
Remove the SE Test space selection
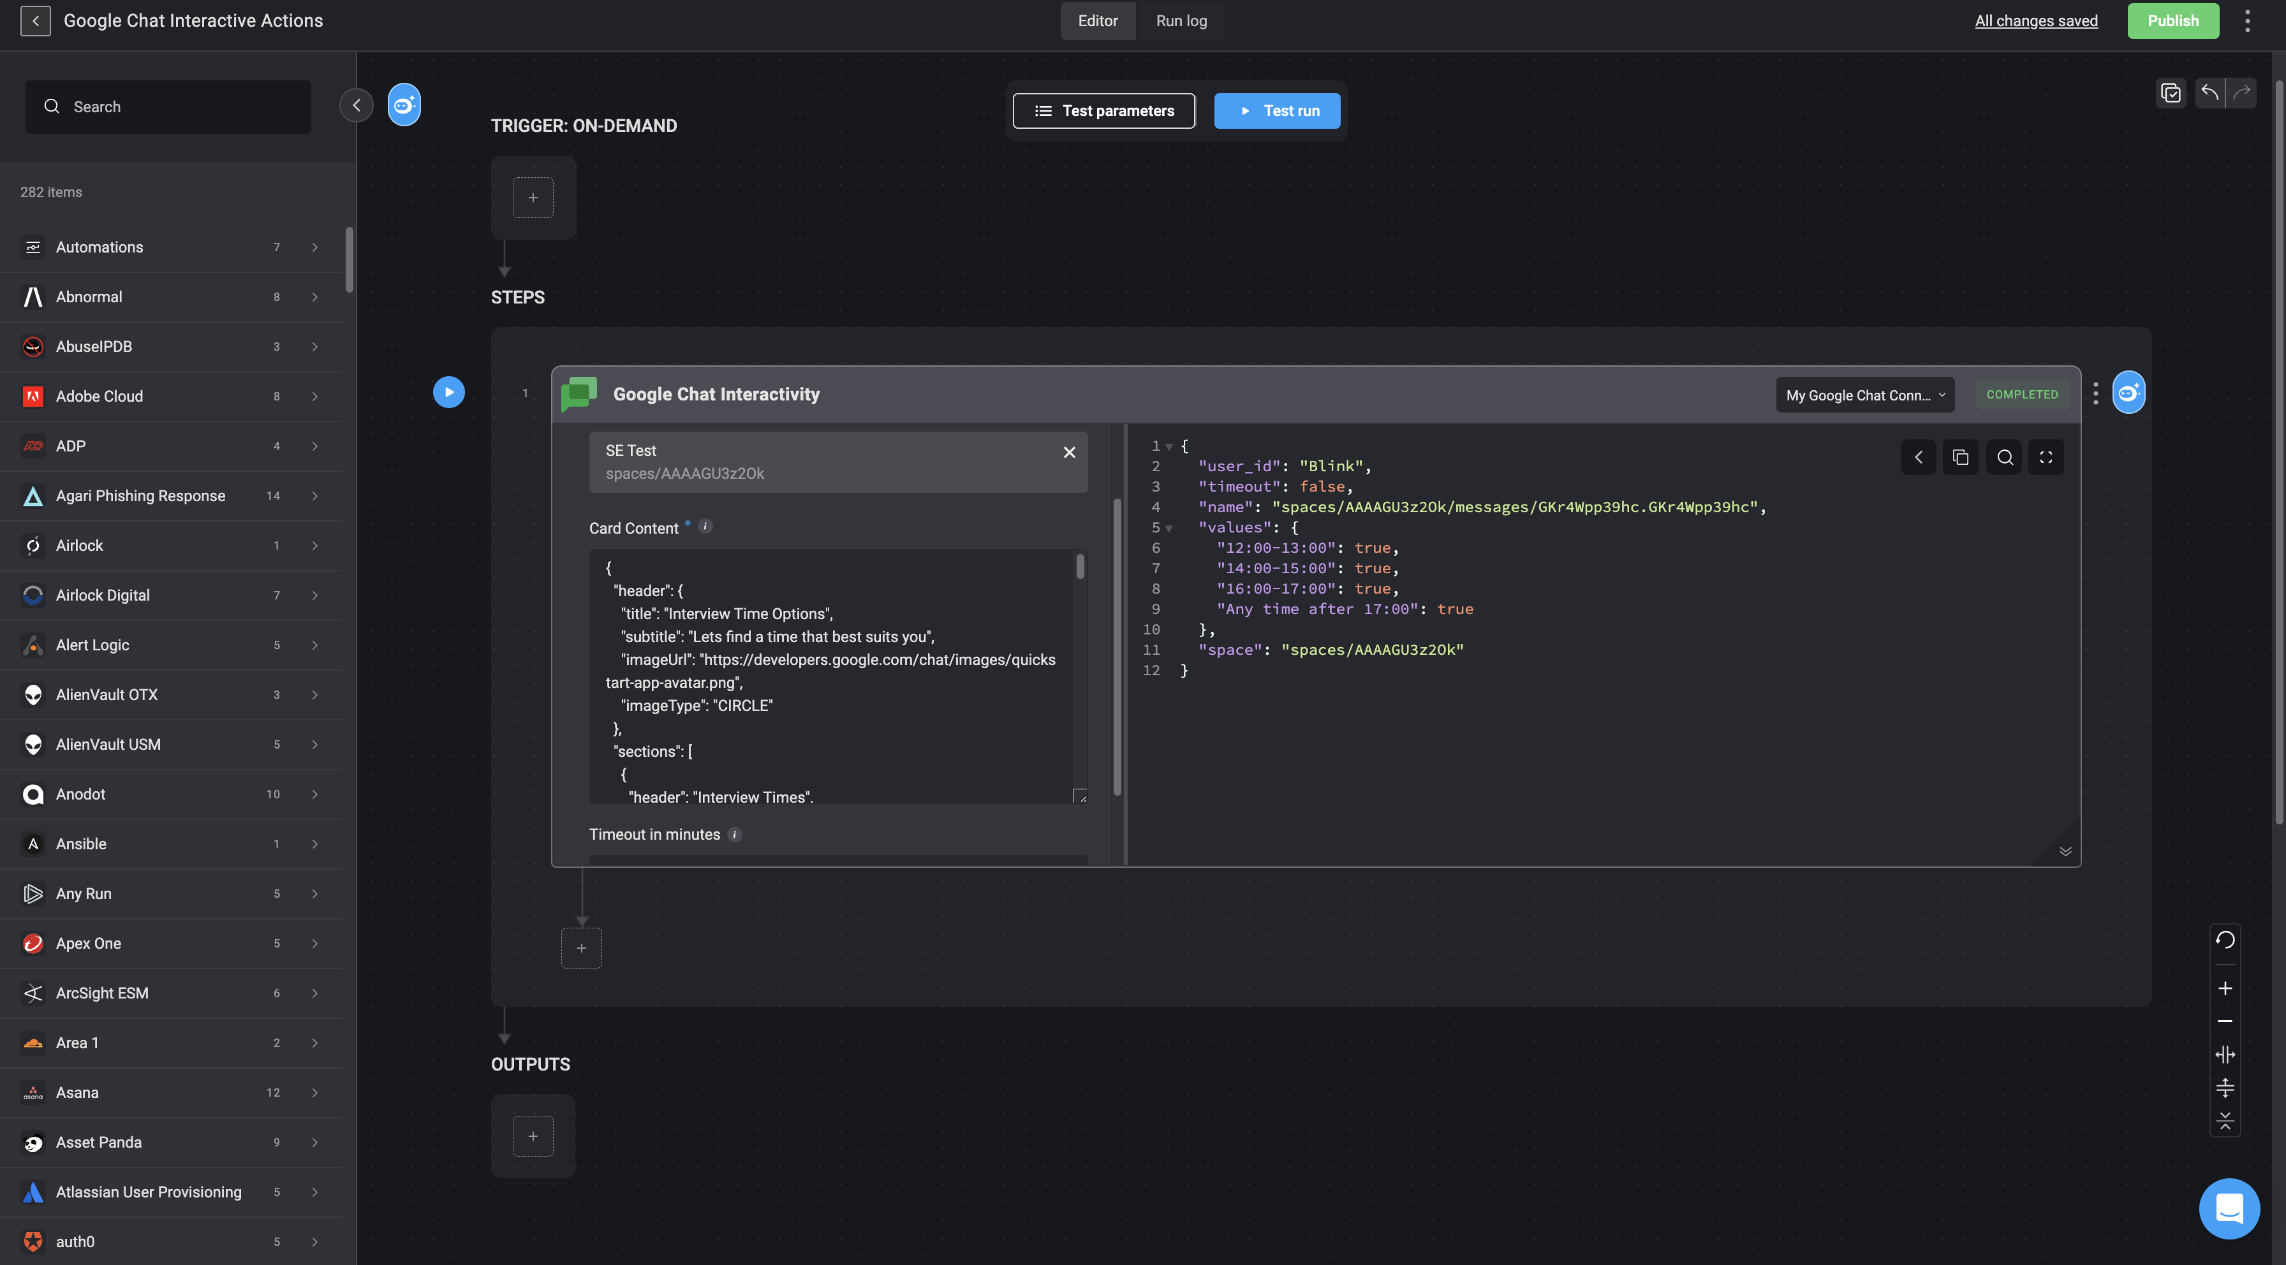pos(1070,453)
